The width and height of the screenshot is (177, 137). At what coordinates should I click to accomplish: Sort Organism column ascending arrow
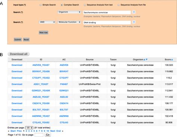coord(145,60)
